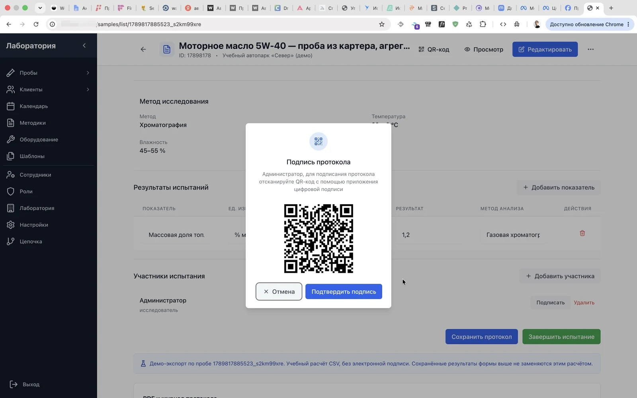Viewport: 637px width, 398px height.
Task: Bookmark the page with the star icon
Action: [x=382, y=24]
